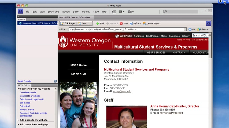Open the Contribute tutorial link
This screenshot has width=229, height=128.
click(28, 93)
